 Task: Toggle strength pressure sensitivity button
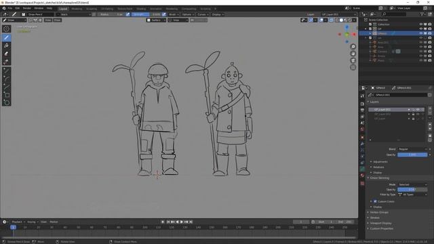pos(164,14)
